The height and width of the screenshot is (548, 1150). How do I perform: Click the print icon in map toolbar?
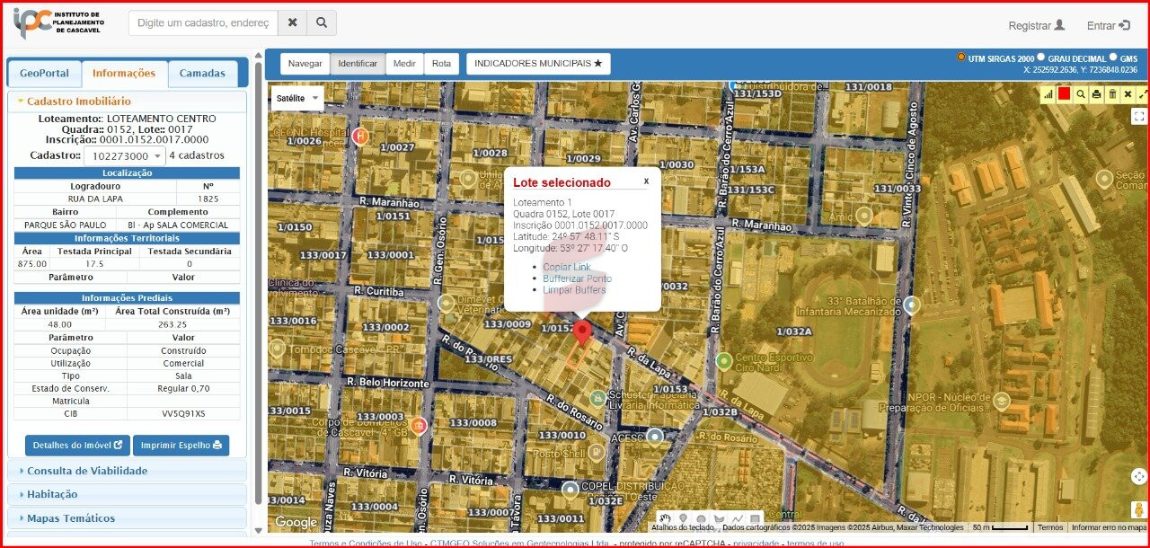click(1096, 94)
